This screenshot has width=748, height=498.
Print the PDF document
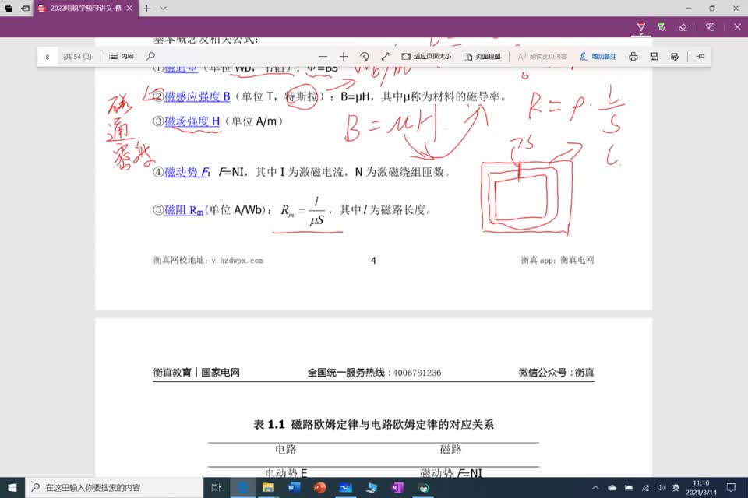(x=633, y=56)
